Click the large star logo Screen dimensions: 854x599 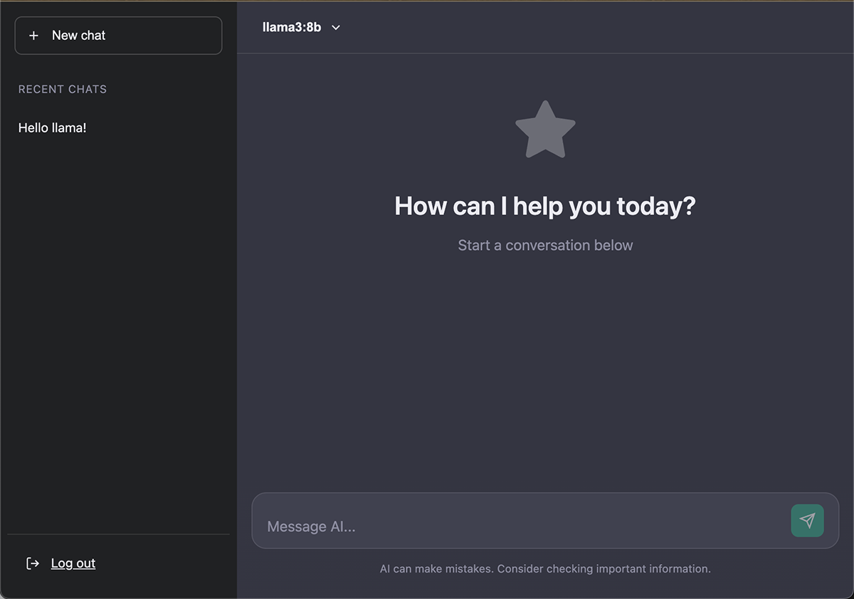click(x=545, y=130)
